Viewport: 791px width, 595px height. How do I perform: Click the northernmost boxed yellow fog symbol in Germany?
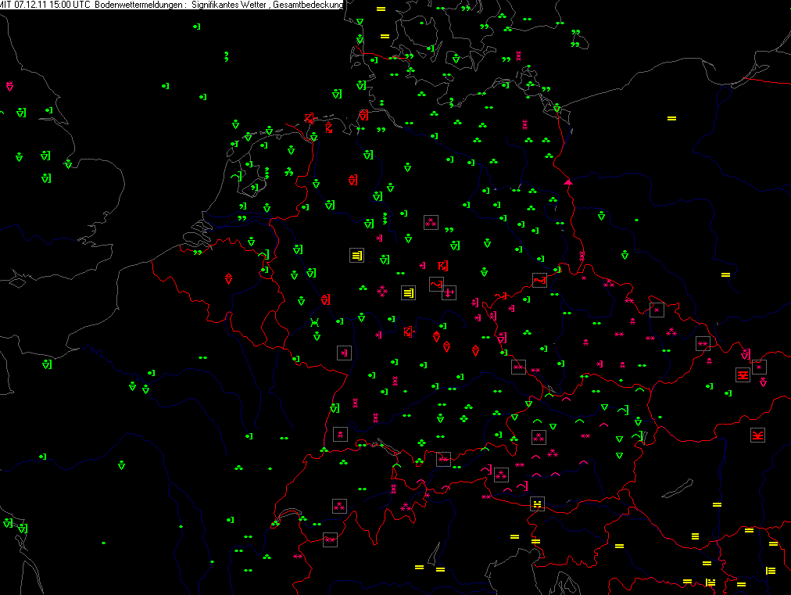point(356,255)
